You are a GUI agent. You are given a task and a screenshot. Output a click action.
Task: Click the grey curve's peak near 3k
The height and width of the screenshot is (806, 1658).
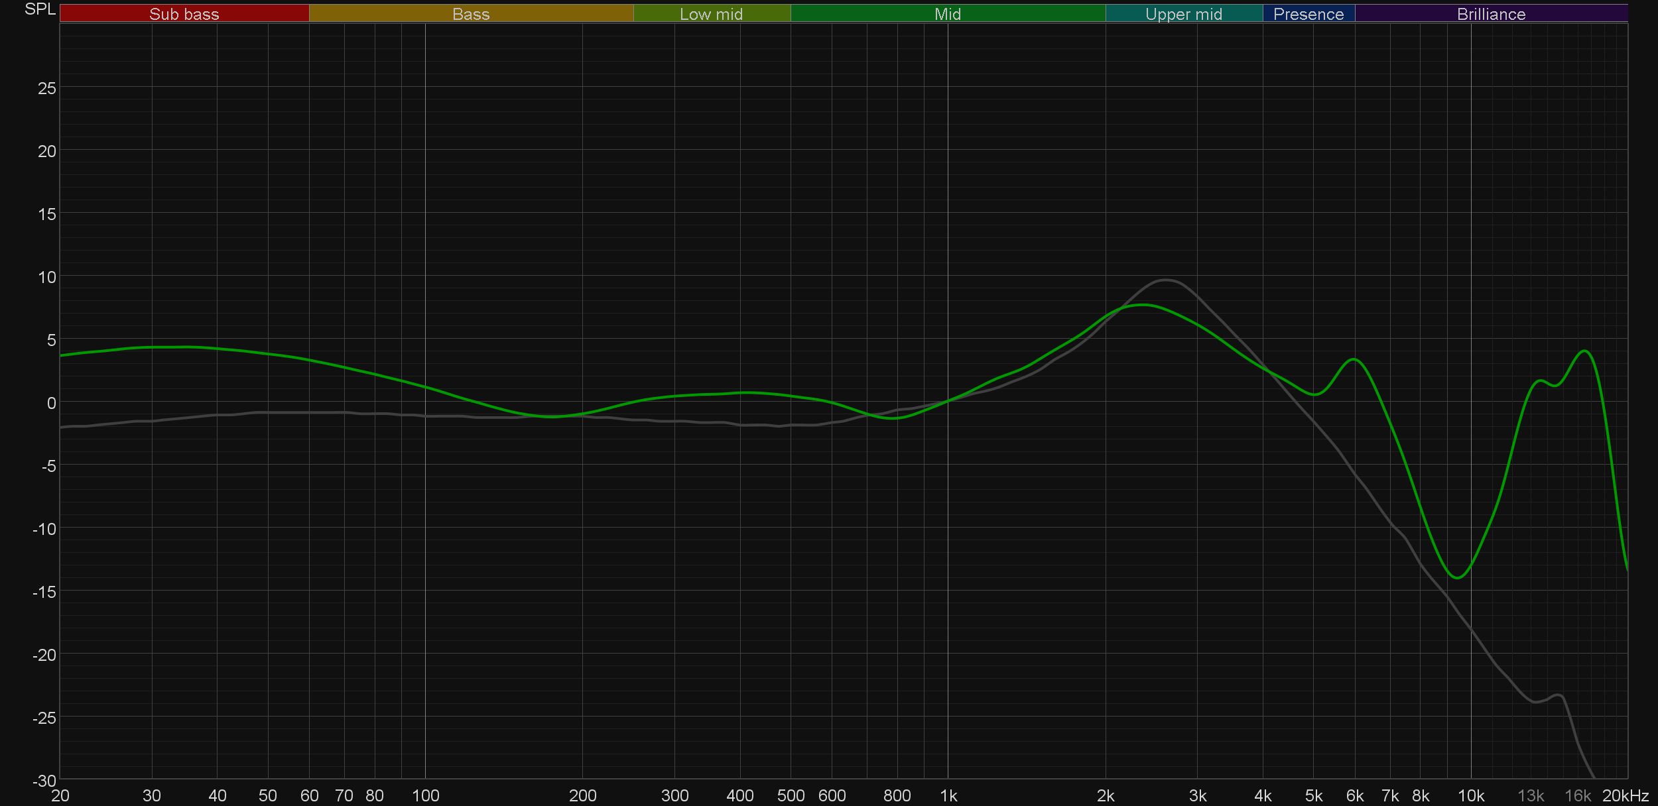(x=1166, y=280)
